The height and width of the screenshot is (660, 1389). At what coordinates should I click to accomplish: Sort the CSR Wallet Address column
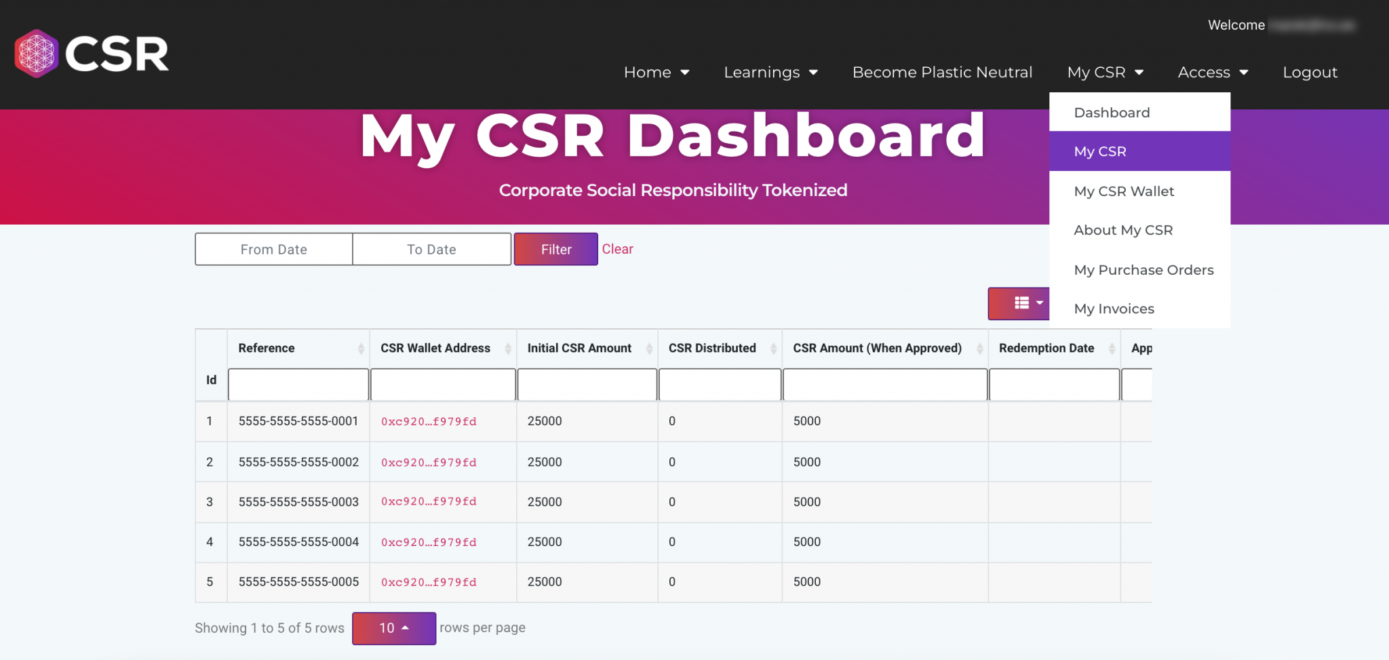pyautogui.click(x=507, y=348)
